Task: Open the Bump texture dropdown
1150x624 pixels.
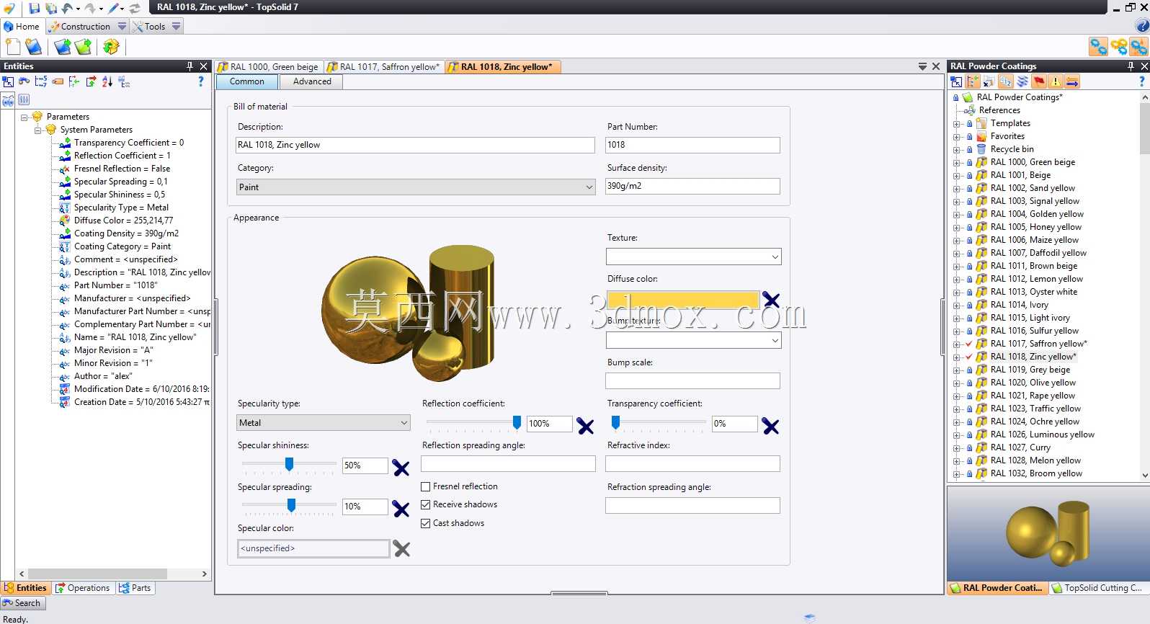Action: point(693,340)
